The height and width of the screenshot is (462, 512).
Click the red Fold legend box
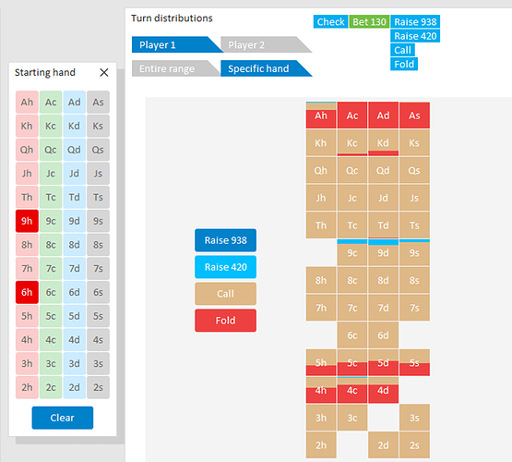[x=226, y=321]
